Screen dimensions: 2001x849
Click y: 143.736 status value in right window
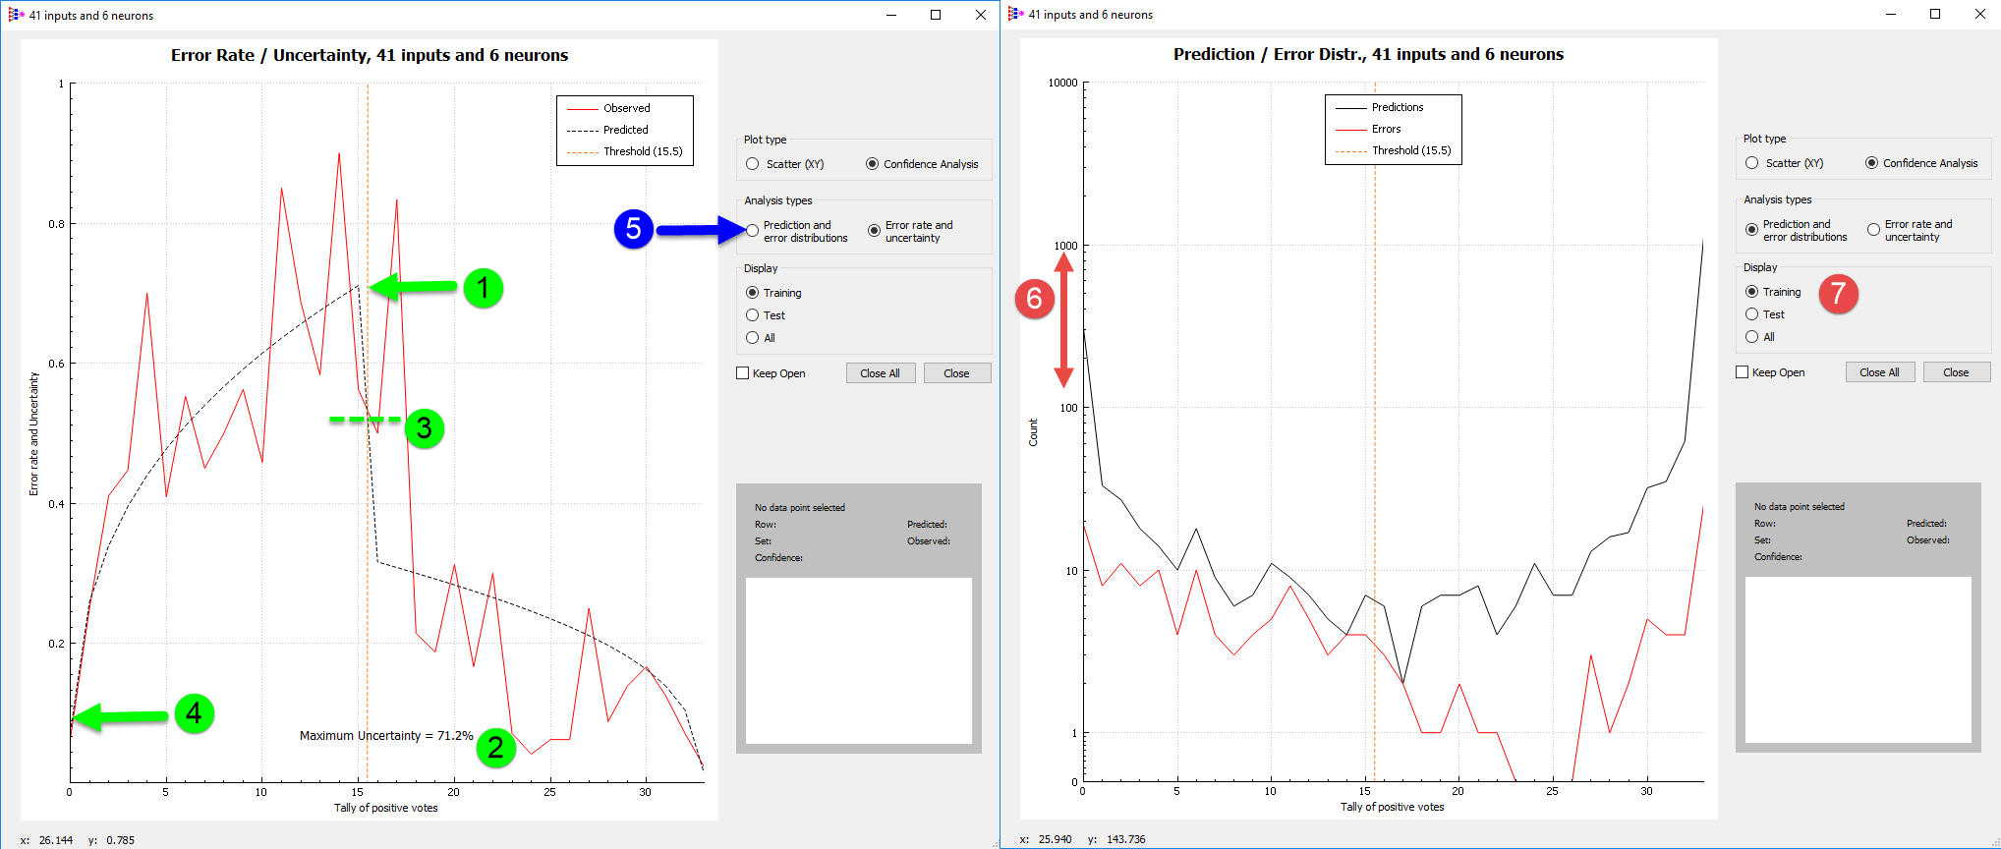click(x=1116, y=839)
